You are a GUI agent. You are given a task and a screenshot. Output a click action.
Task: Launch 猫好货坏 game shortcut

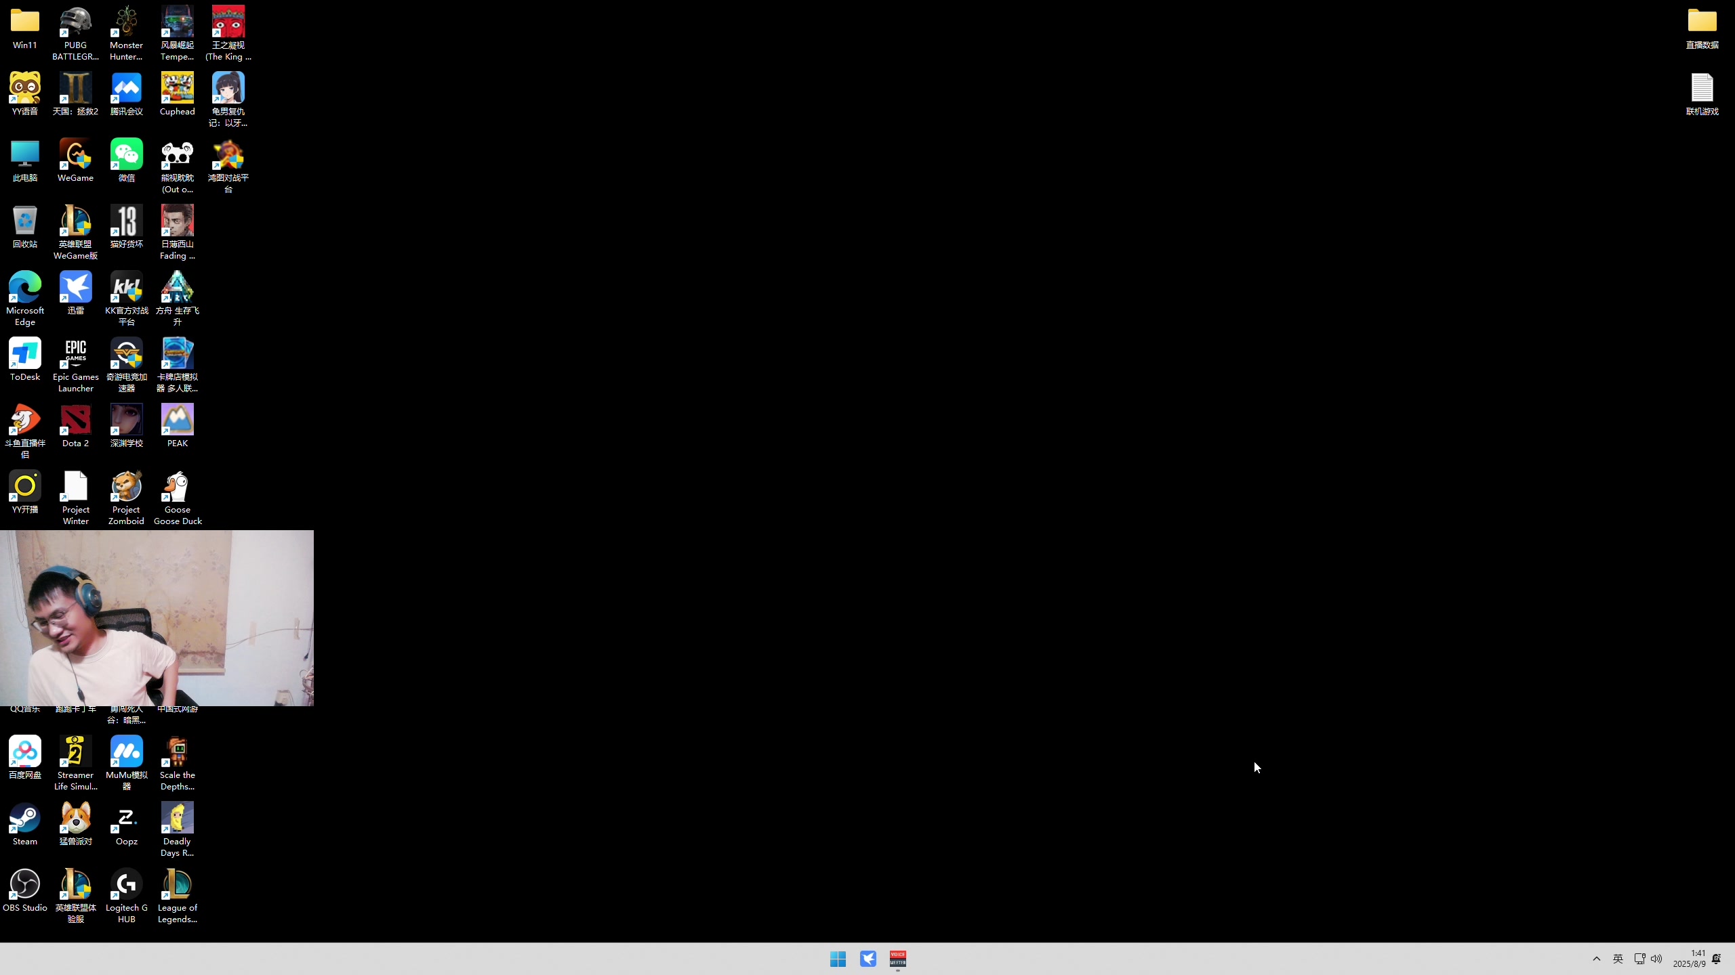coord(127,227)
